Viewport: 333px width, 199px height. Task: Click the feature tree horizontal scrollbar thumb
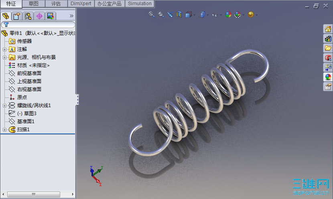tap(34, 194)
